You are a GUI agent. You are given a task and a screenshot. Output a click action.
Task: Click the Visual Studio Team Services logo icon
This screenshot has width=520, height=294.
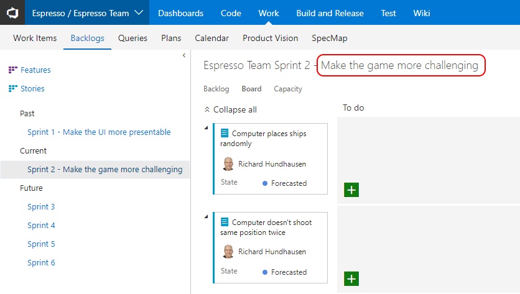click(x=12, y=12)
